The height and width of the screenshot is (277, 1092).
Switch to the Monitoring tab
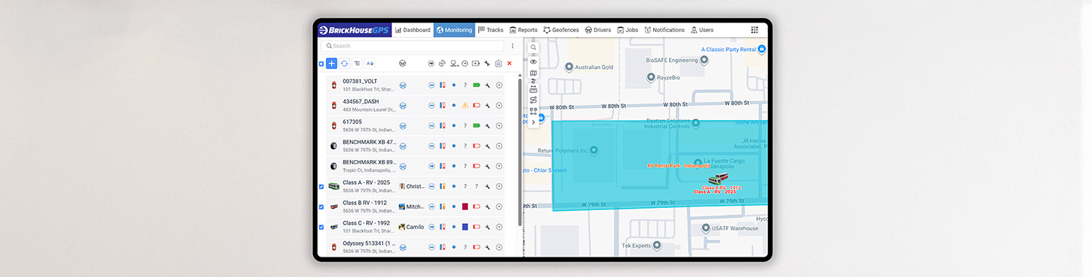454,30
